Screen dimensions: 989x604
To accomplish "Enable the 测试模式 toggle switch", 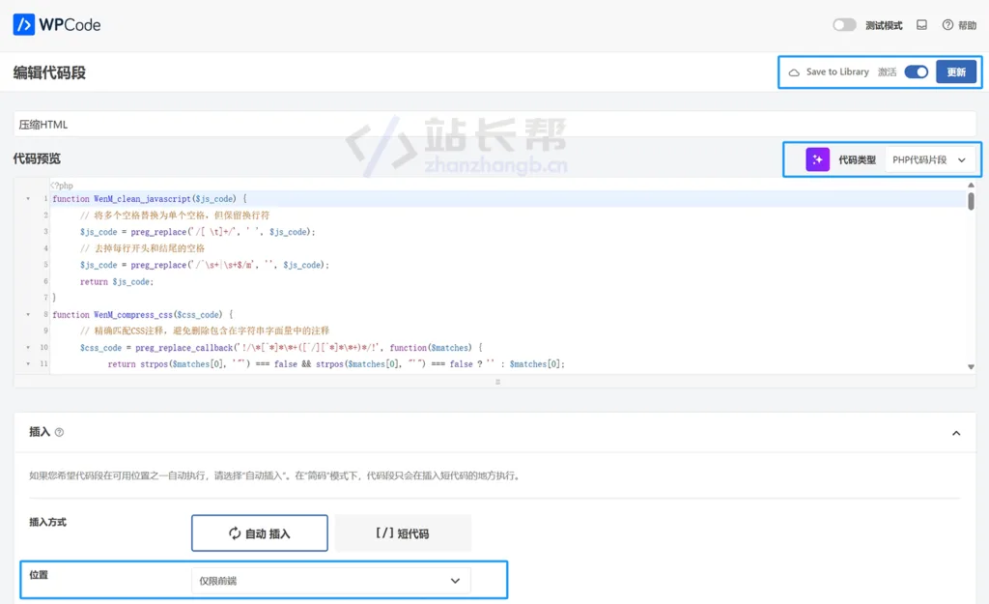I will point(844,25).
